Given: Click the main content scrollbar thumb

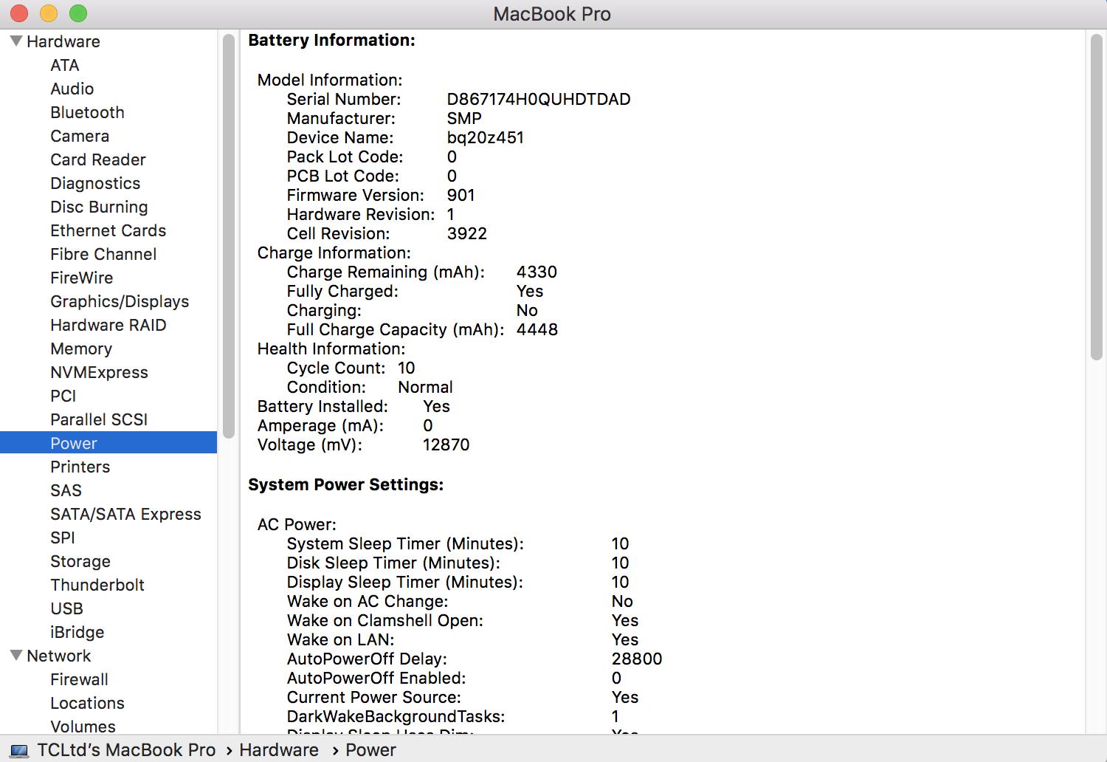Looking at the screenshot, I should (x=1096, y=196).
